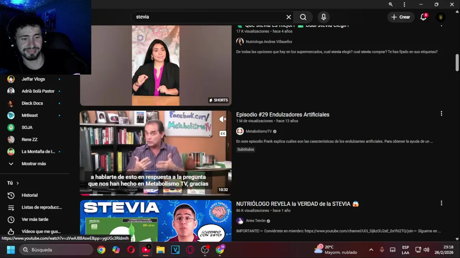Open the Windows Start menu
Image resolution: width=460 pixels, height=258 pixels.
[11, 250]
